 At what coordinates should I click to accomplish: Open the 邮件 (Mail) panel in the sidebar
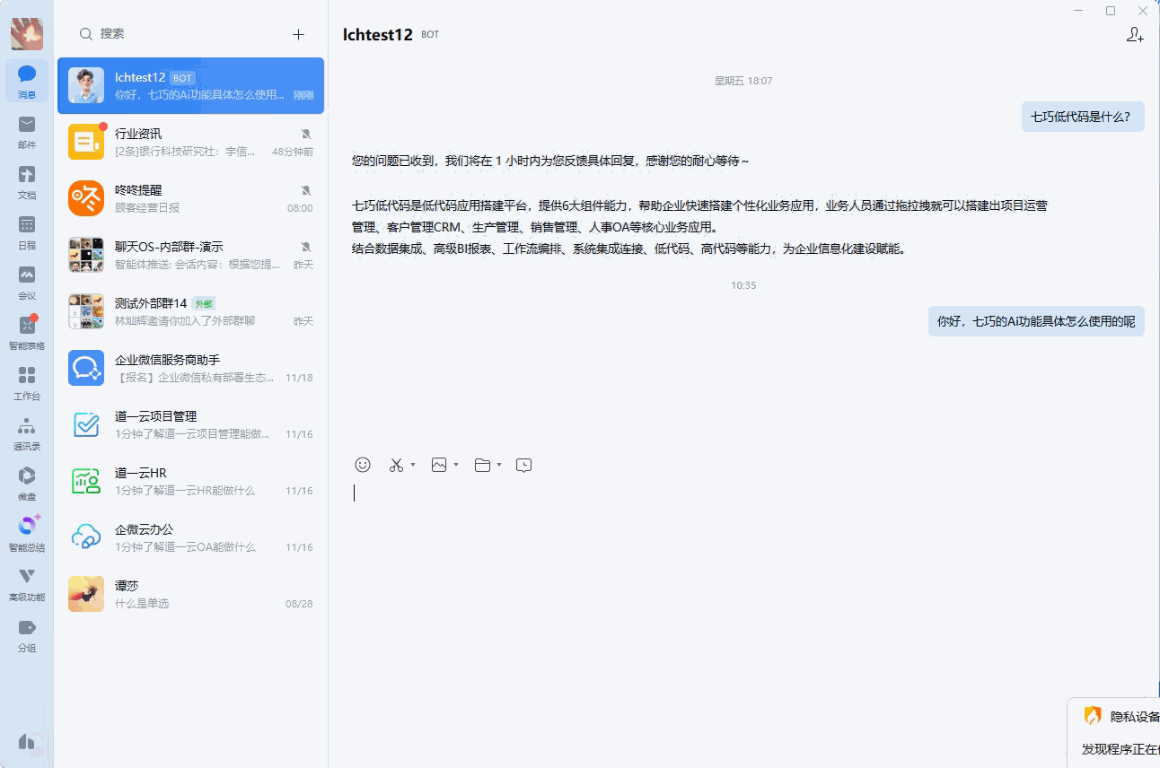click(26, 131)
